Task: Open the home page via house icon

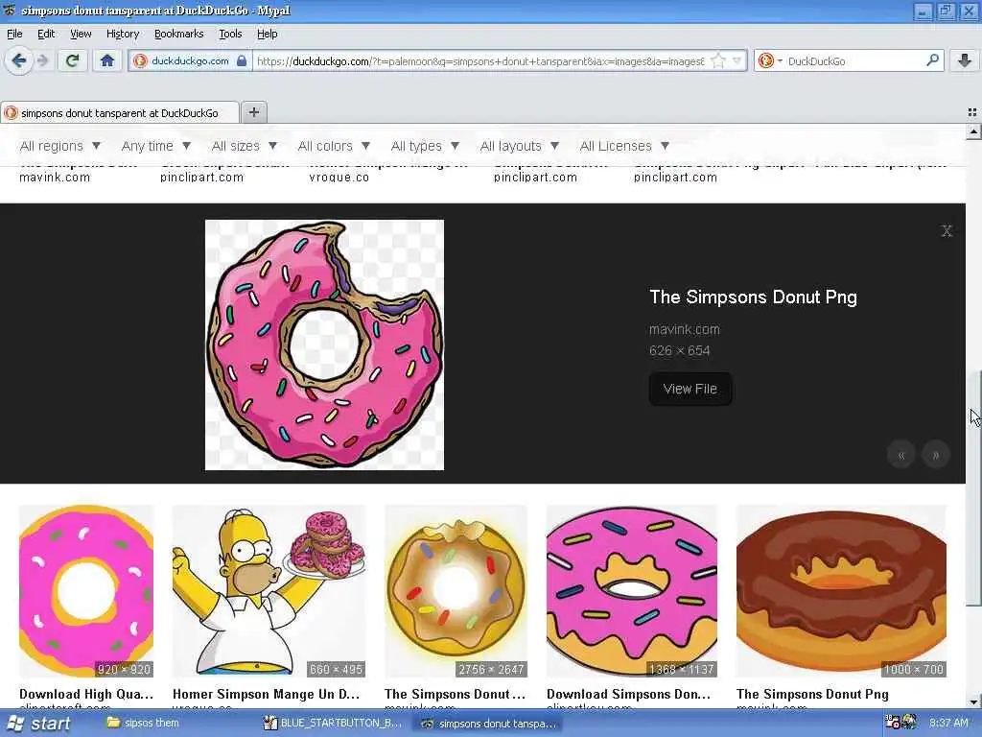Action: click(x=107, y=60)
